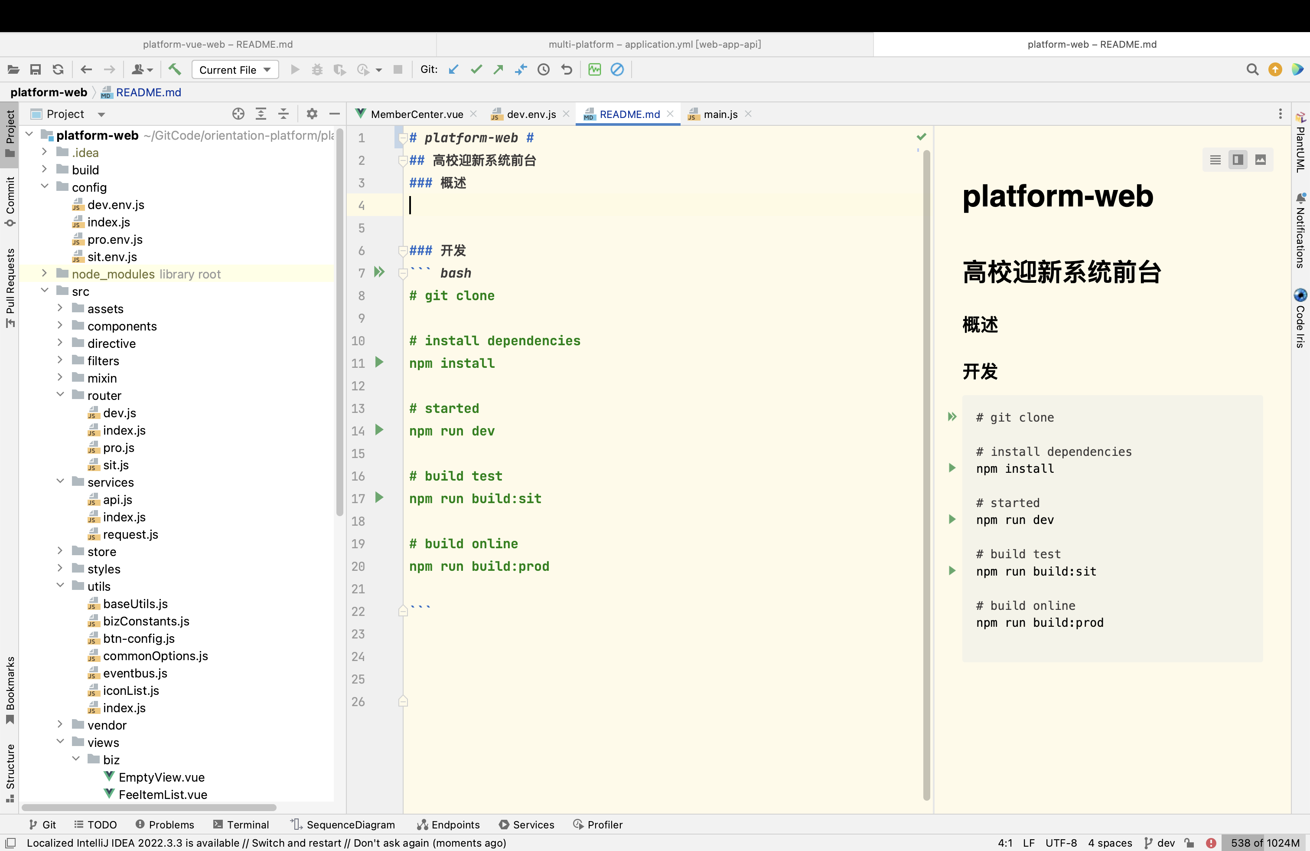Click Expand All icon in Project panel

pos(261,114)
